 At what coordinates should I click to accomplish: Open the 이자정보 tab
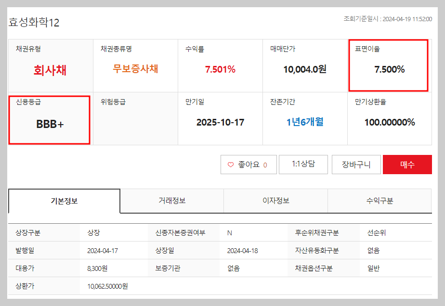[275, 201]
